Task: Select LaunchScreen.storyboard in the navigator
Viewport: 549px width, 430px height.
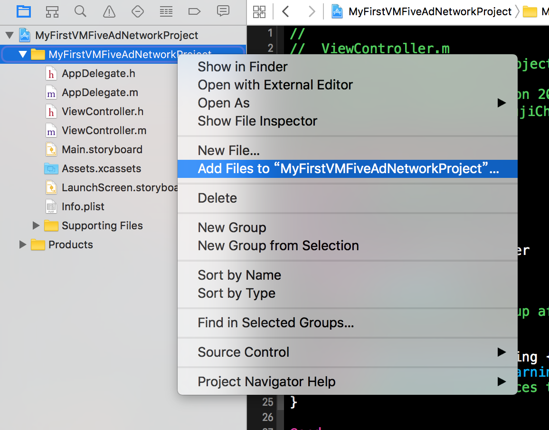Action: point(119,187)
